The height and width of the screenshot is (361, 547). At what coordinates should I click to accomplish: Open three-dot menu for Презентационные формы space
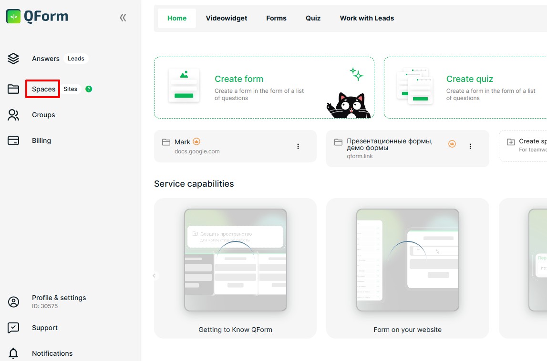pyautogui.click(x=470, y=146)
